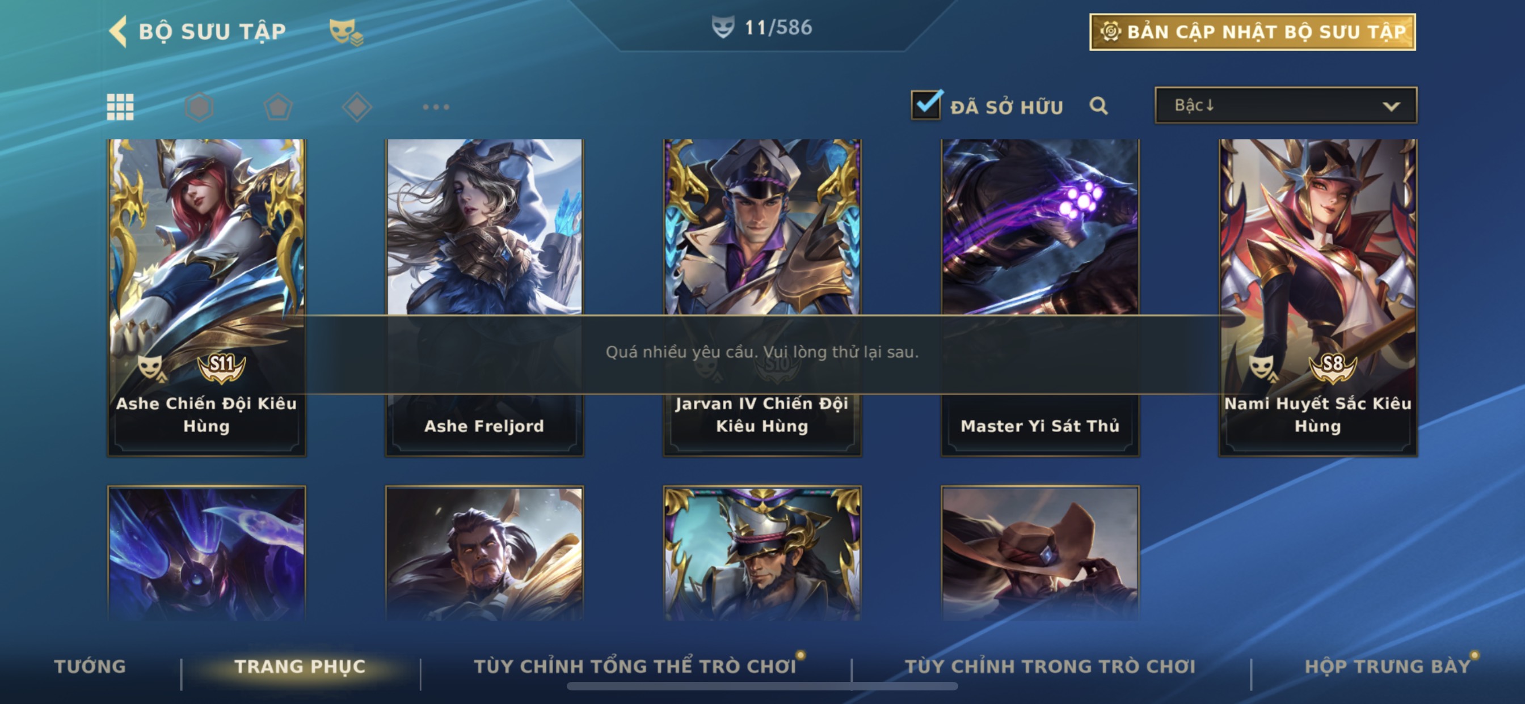Open the Hộp Trưng Bày tab
Image resolution: width=1525 pixels, height=704 pixels.
[x=1388, y=666]
